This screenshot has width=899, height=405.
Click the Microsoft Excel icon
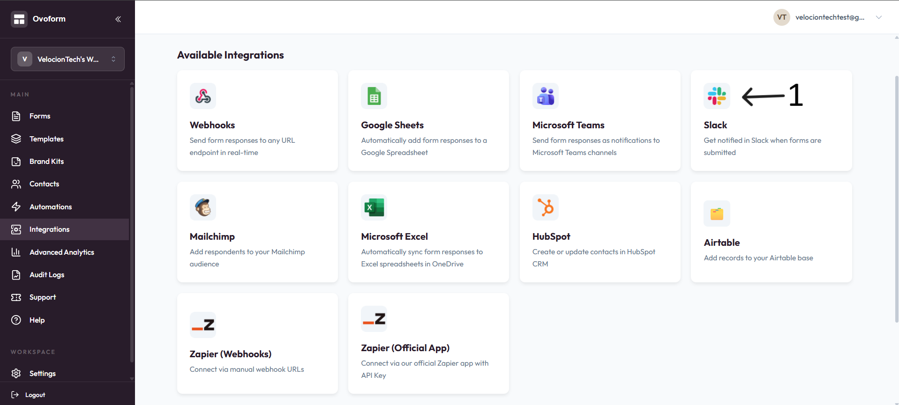coord(374,207)
